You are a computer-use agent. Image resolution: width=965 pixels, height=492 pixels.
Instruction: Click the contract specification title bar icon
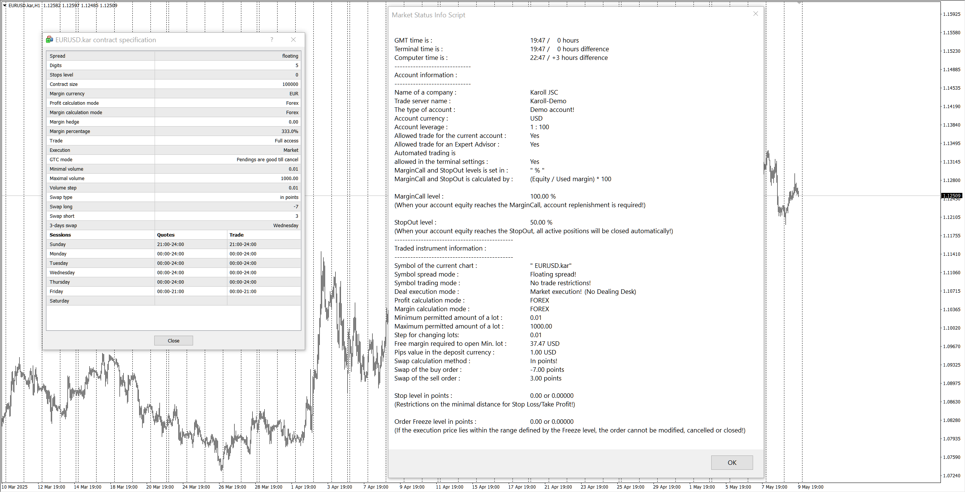click(x=49, y=39)
